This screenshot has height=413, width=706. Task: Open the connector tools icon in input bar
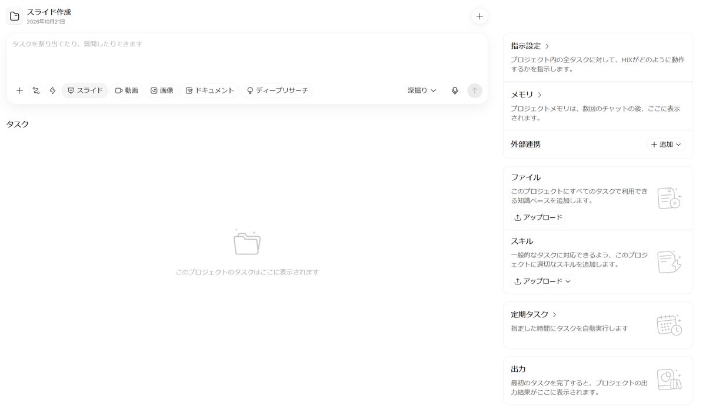[36, 90]
